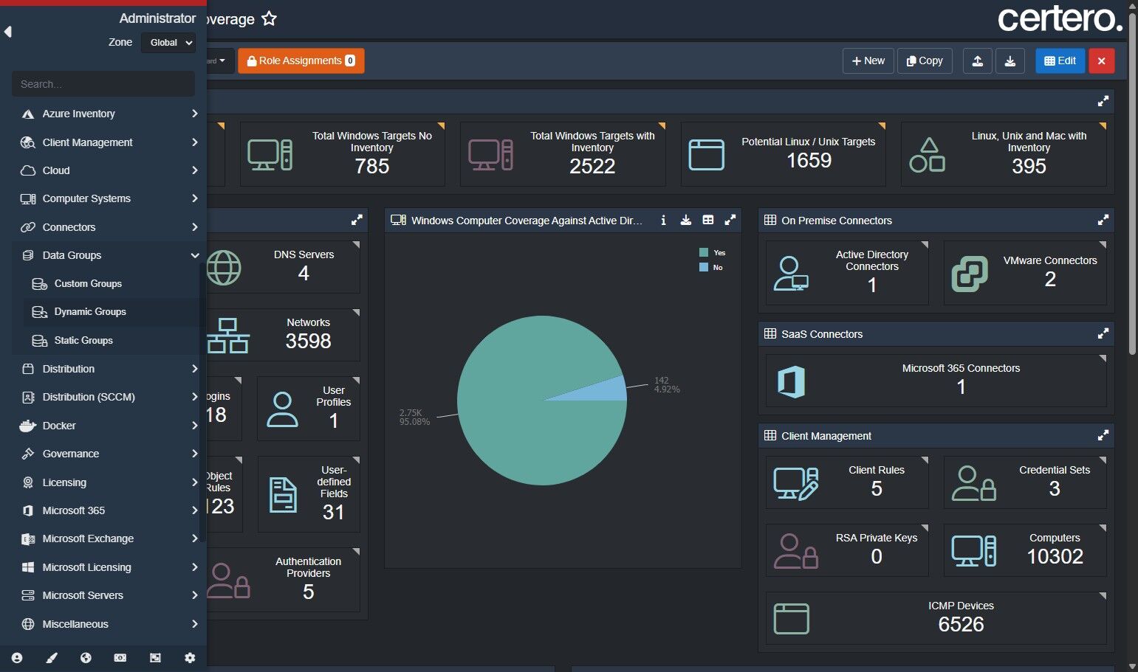
Task: Open Total Windows Targets No Inventory tile
Action: tap(343, 153)
